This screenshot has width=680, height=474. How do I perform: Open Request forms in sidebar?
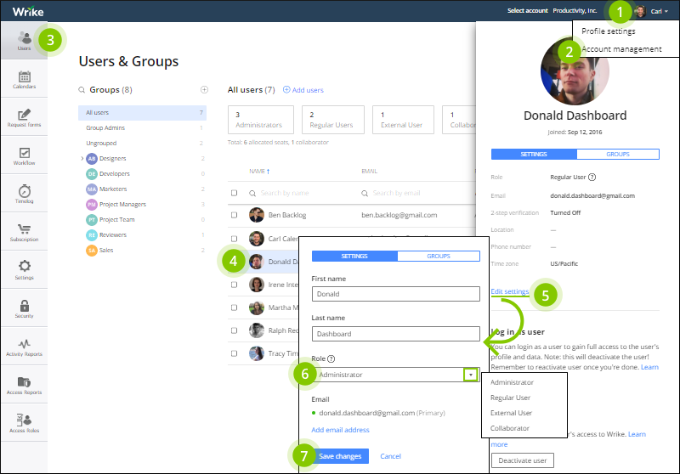pyautogui.click(x=25, y=117)
